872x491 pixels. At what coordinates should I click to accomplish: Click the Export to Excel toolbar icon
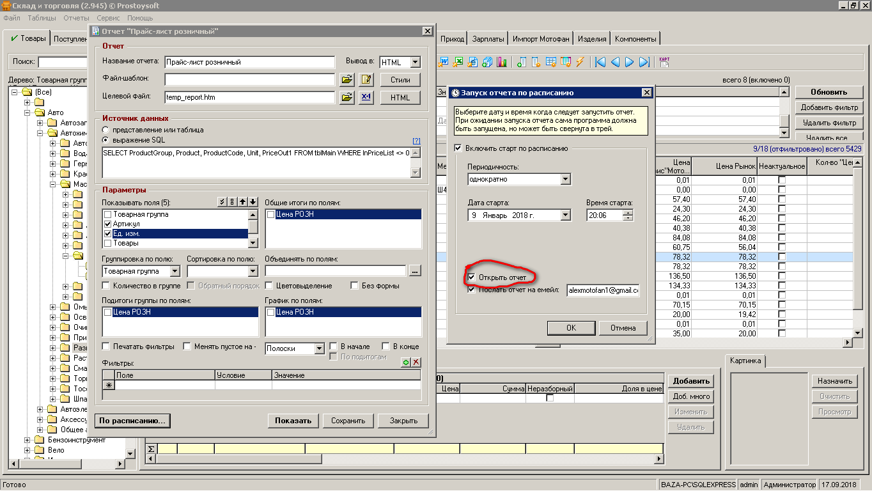click(x=458, y=62)
